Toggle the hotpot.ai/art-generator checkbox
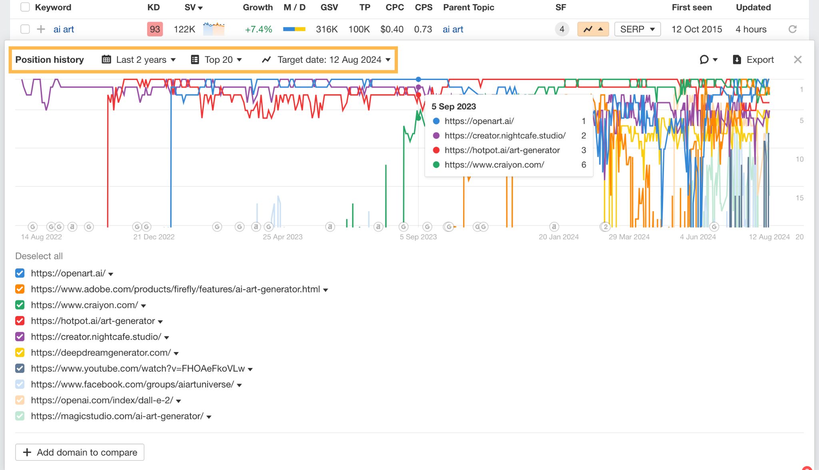Screen dimensions: 819x470 [21, 320]
